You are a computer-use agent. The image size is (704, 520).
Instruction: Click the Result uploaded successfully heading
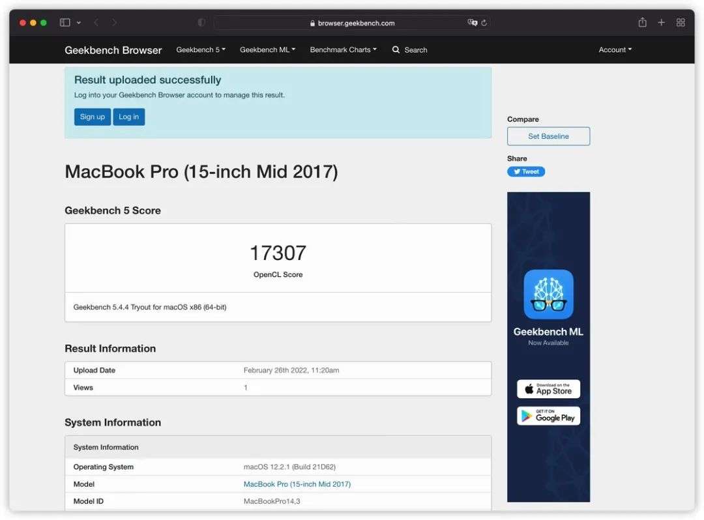click(148, 80)
